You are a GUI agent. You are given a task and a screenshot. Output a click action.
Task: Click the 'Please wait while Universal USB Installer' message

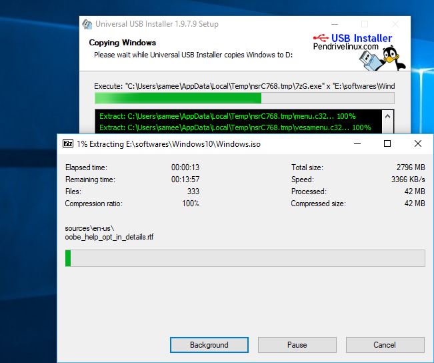[193, 55]
